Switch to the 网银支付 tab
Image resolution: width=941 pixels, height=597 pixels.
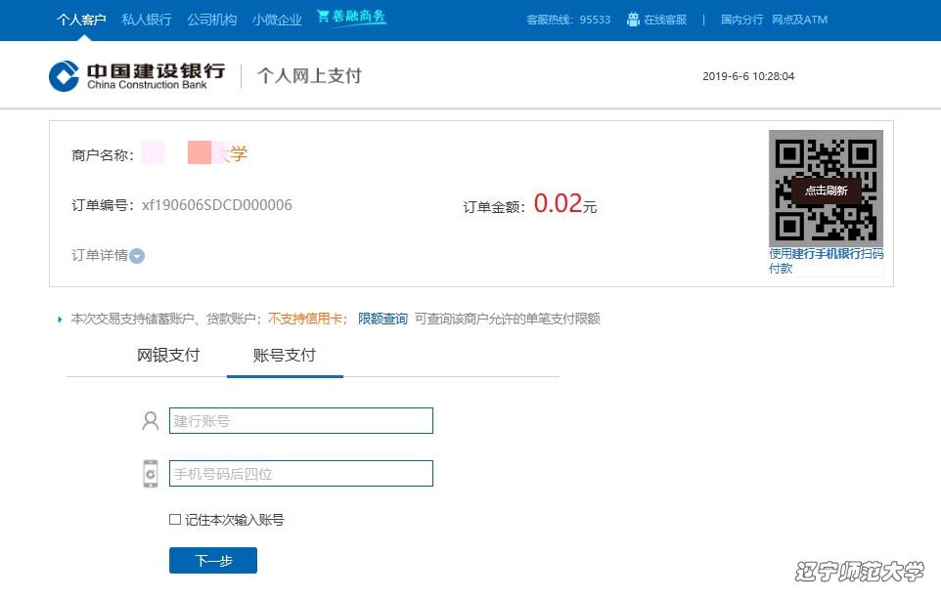pyautogui.click(x=168, y=356)
